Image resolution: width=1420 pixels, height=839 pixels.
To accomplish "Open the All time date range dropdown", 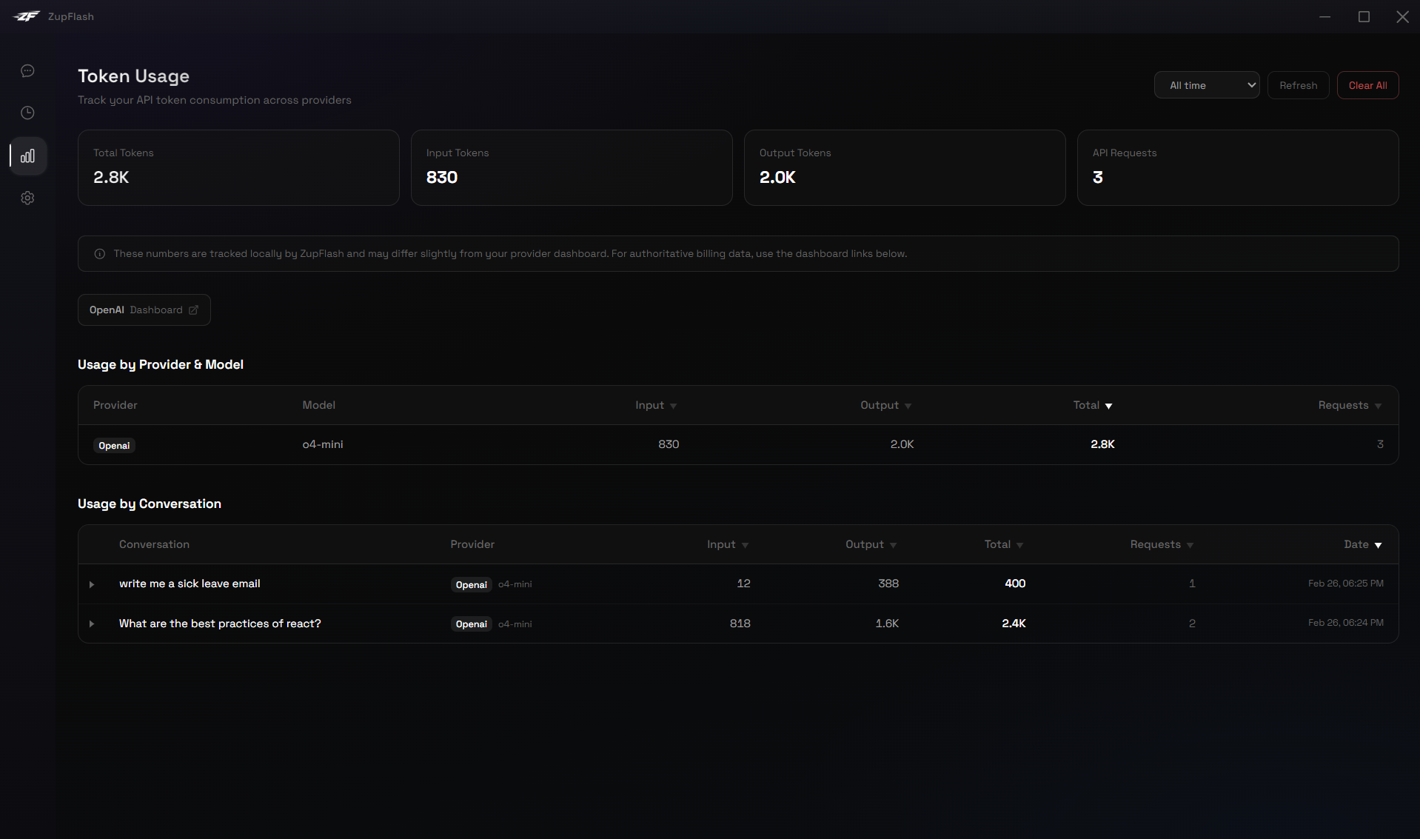I will coord(1207,84).
